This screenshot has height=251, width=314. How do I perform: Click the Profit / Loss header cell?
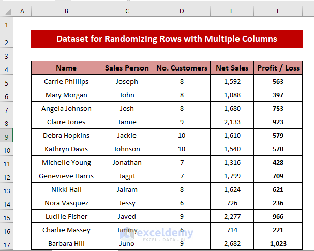(x=278, y=68)
